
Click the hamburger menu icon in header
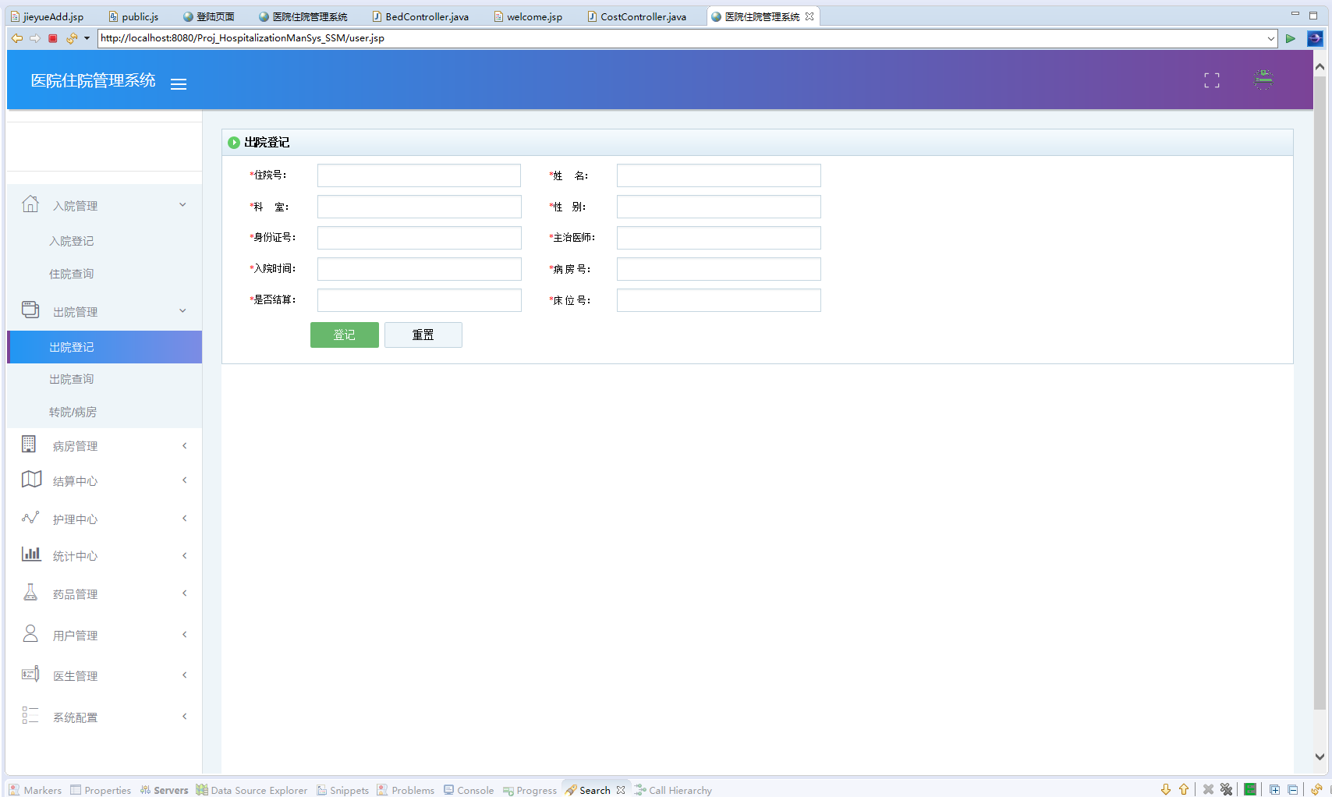[x=179, y=84]
